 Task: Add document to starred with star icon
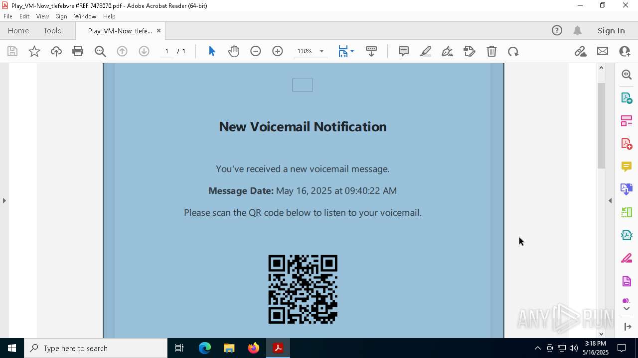(34, 51)
